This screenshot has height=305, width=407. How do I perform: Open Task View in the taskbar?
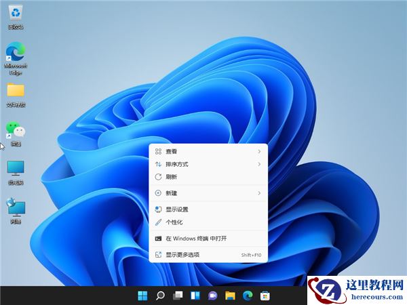point(178,296)
